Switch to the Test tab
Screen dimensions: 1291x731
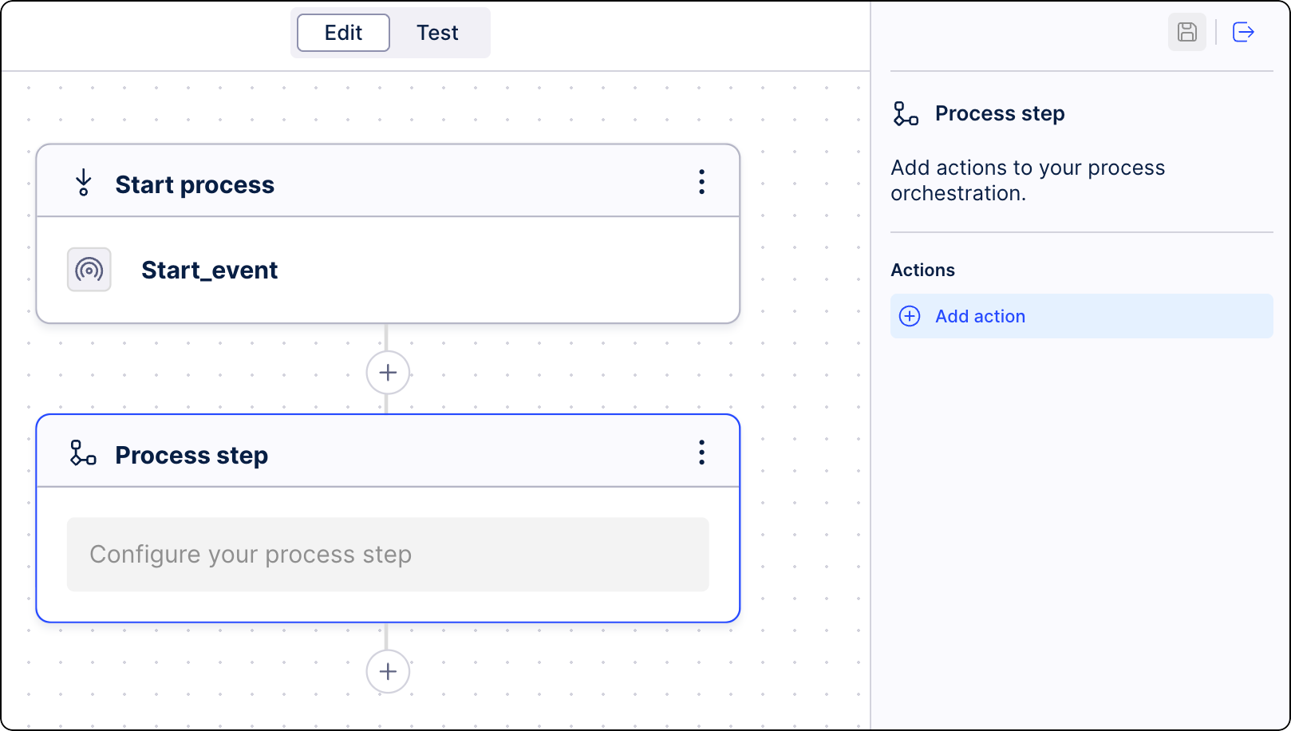point(437,33)
